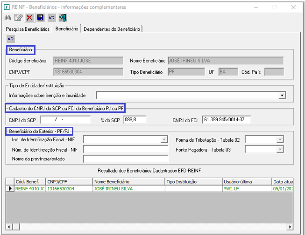Click the CNPJ do SCP input field
This screenshot has width=305, height=235.
click(65, 120)
